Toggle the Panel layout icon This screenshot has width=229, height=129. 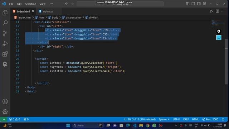[x=193, y=4]
